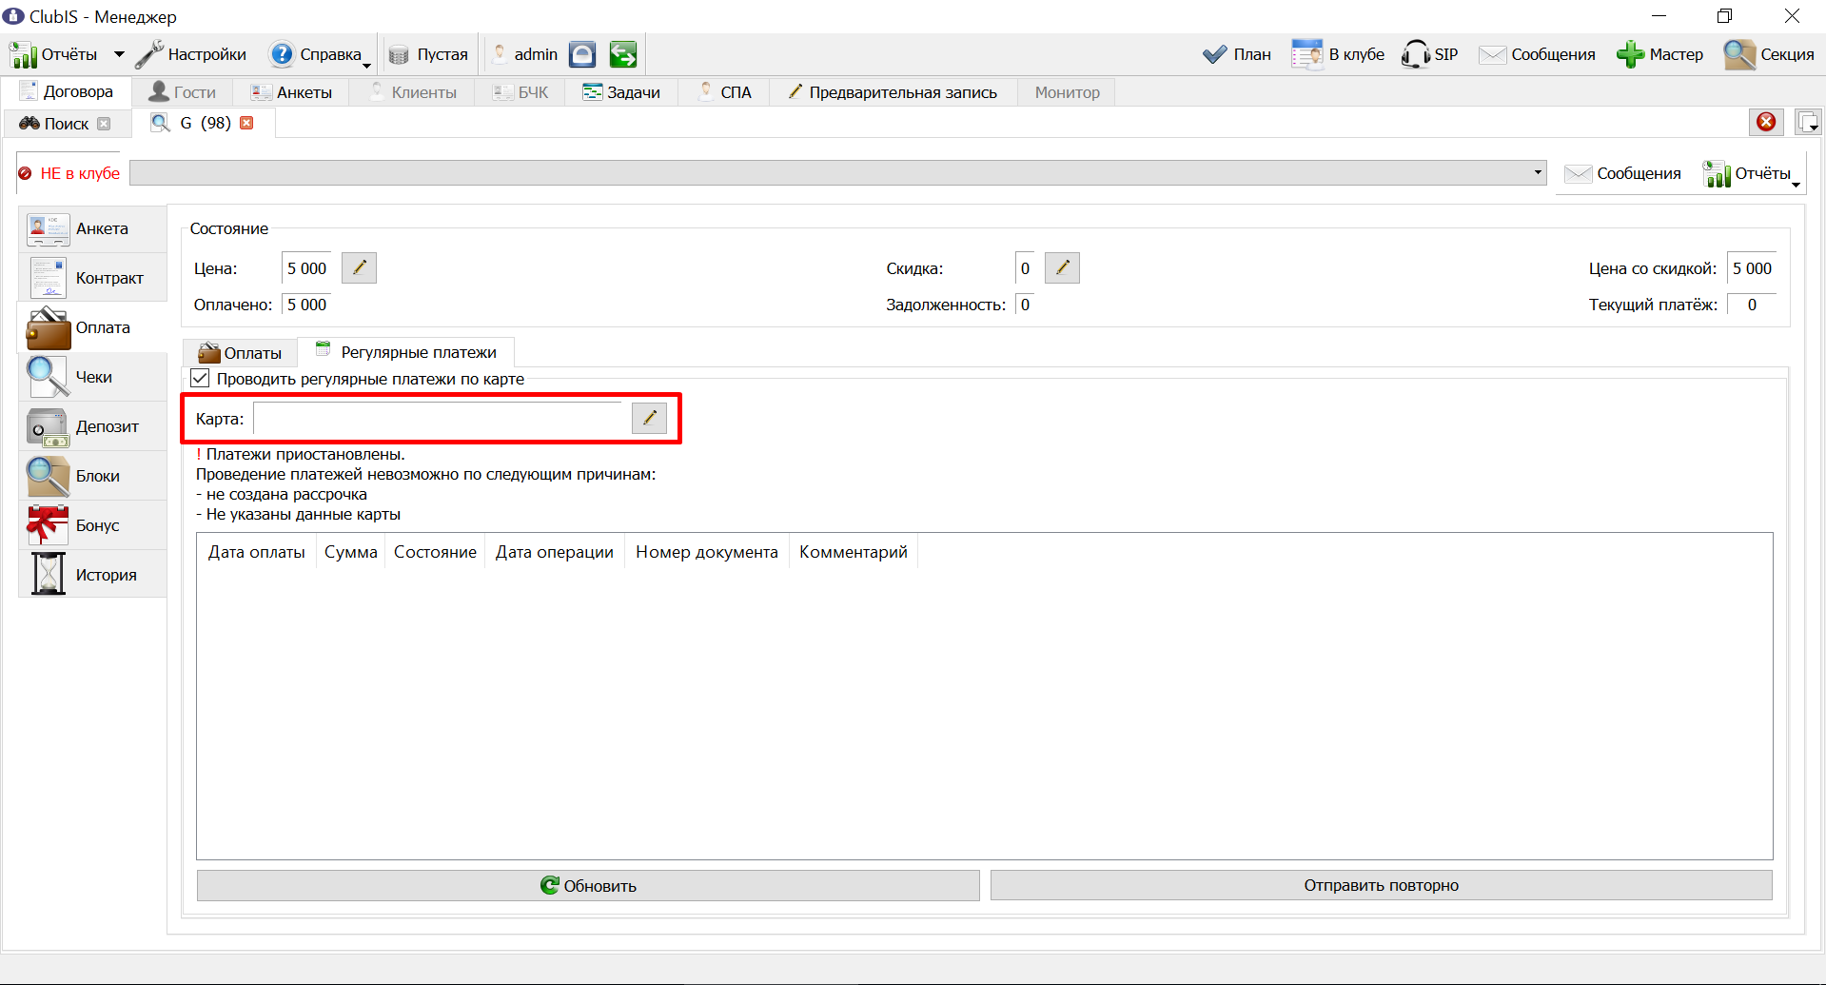1826x985 pixels.
Task: Open the Секция search tool
Action: [1769, 54]
